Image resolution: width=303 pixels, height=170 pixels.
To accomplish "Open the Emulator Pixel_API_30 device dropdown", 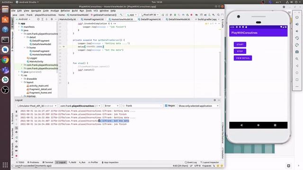I will pyautogui.click(x=36, y=106).
